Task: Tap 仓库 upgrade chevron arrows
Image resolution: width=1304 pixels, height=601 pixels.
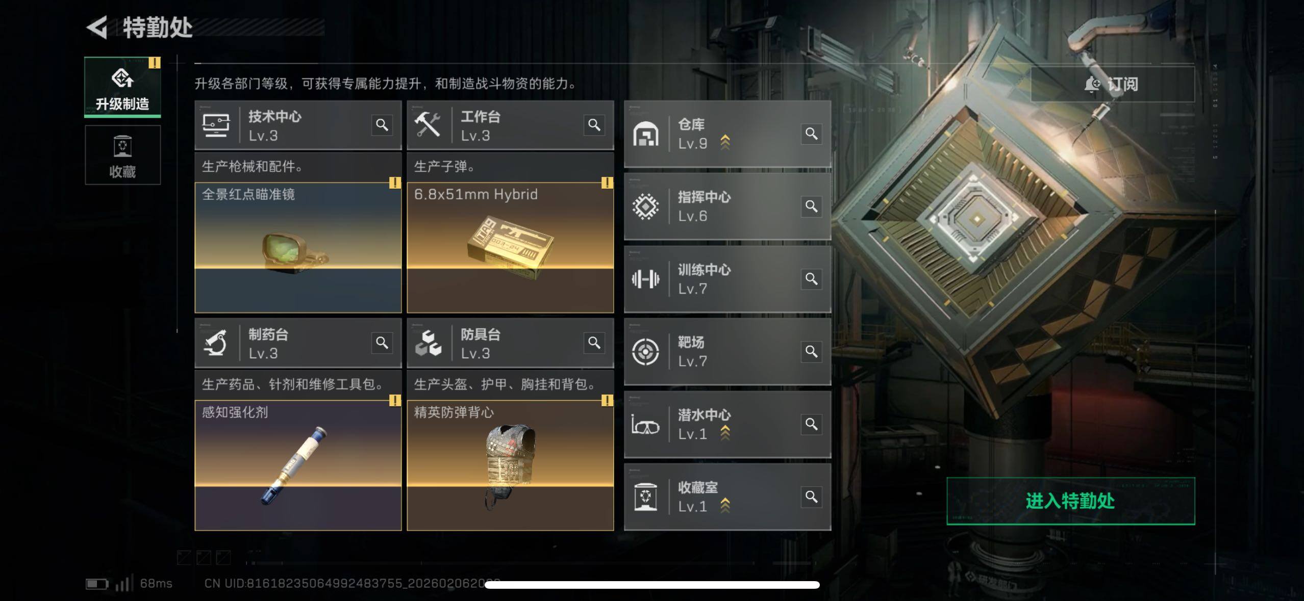Action: pyautogui.click(x=725, y=143)
